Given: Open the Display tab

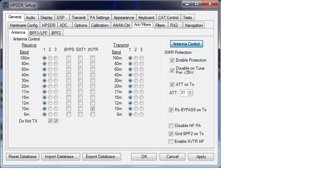Looking at the screenshot, I should [x=47, y=18].
